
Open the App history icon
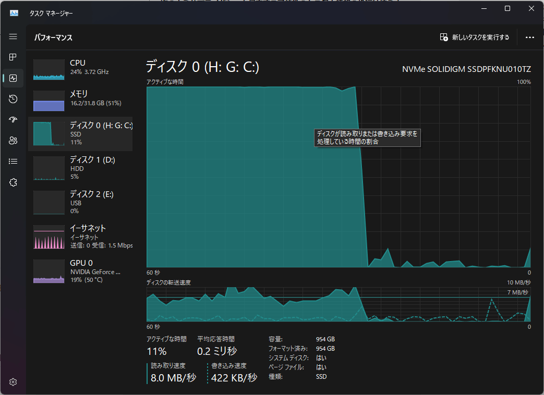pyautogui.click(x=13, y=99)
